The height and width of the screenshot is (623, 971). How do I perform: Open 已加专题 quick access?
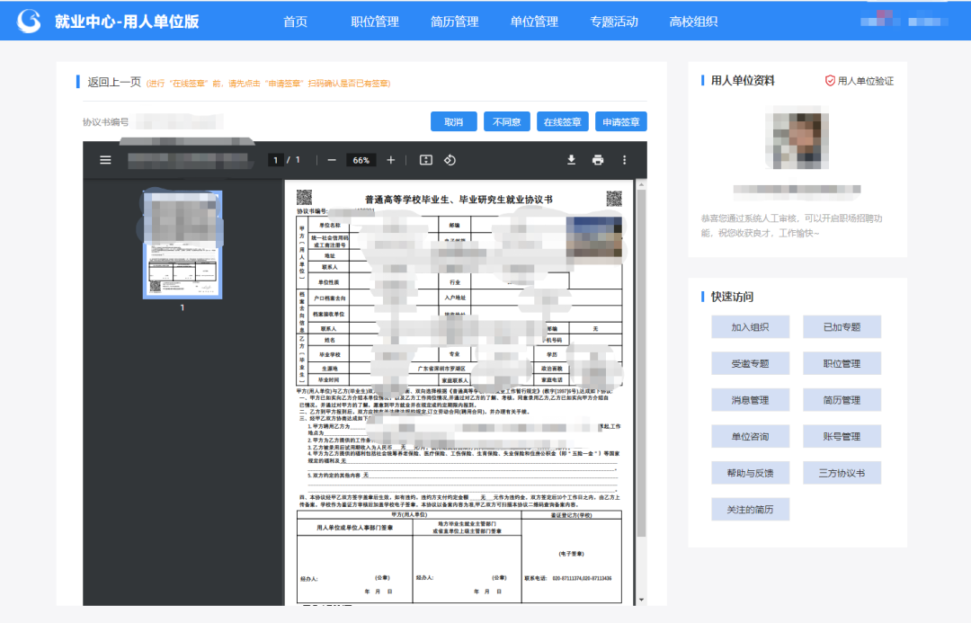[842, 327]
